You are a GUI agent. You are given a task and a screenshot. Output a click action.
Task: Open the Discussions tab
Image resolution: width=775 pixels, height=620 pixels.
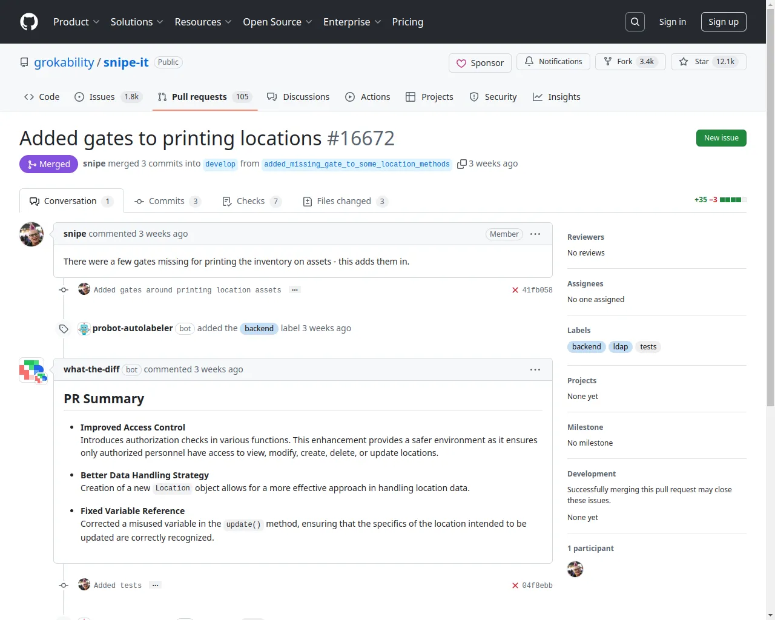click(298, 97)
